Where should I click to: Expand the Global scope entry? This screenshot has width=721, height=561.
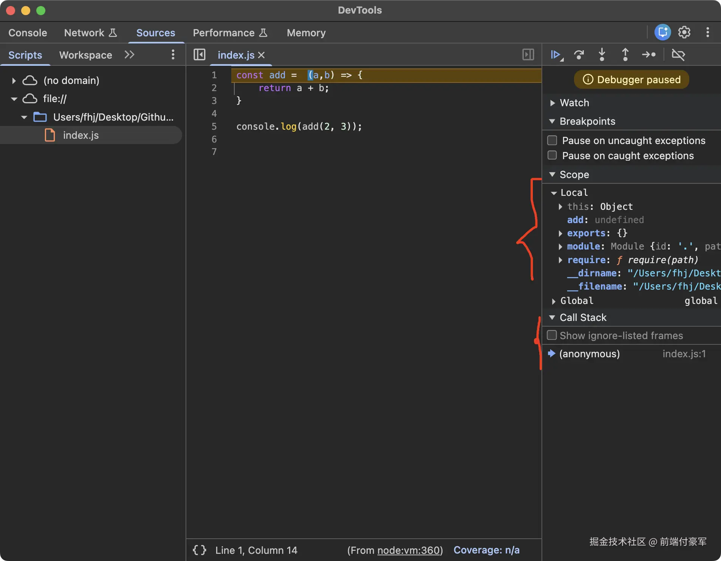[x=554, y=301]
